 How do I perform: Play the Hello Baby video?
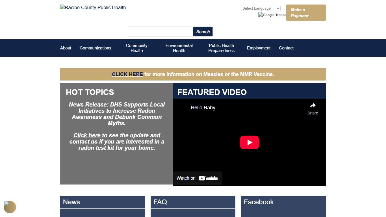tap(250, 142)
